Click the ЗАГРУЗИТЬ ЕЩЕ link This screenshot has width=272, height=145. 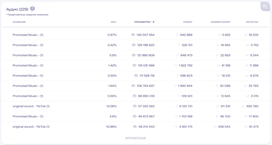135,138
